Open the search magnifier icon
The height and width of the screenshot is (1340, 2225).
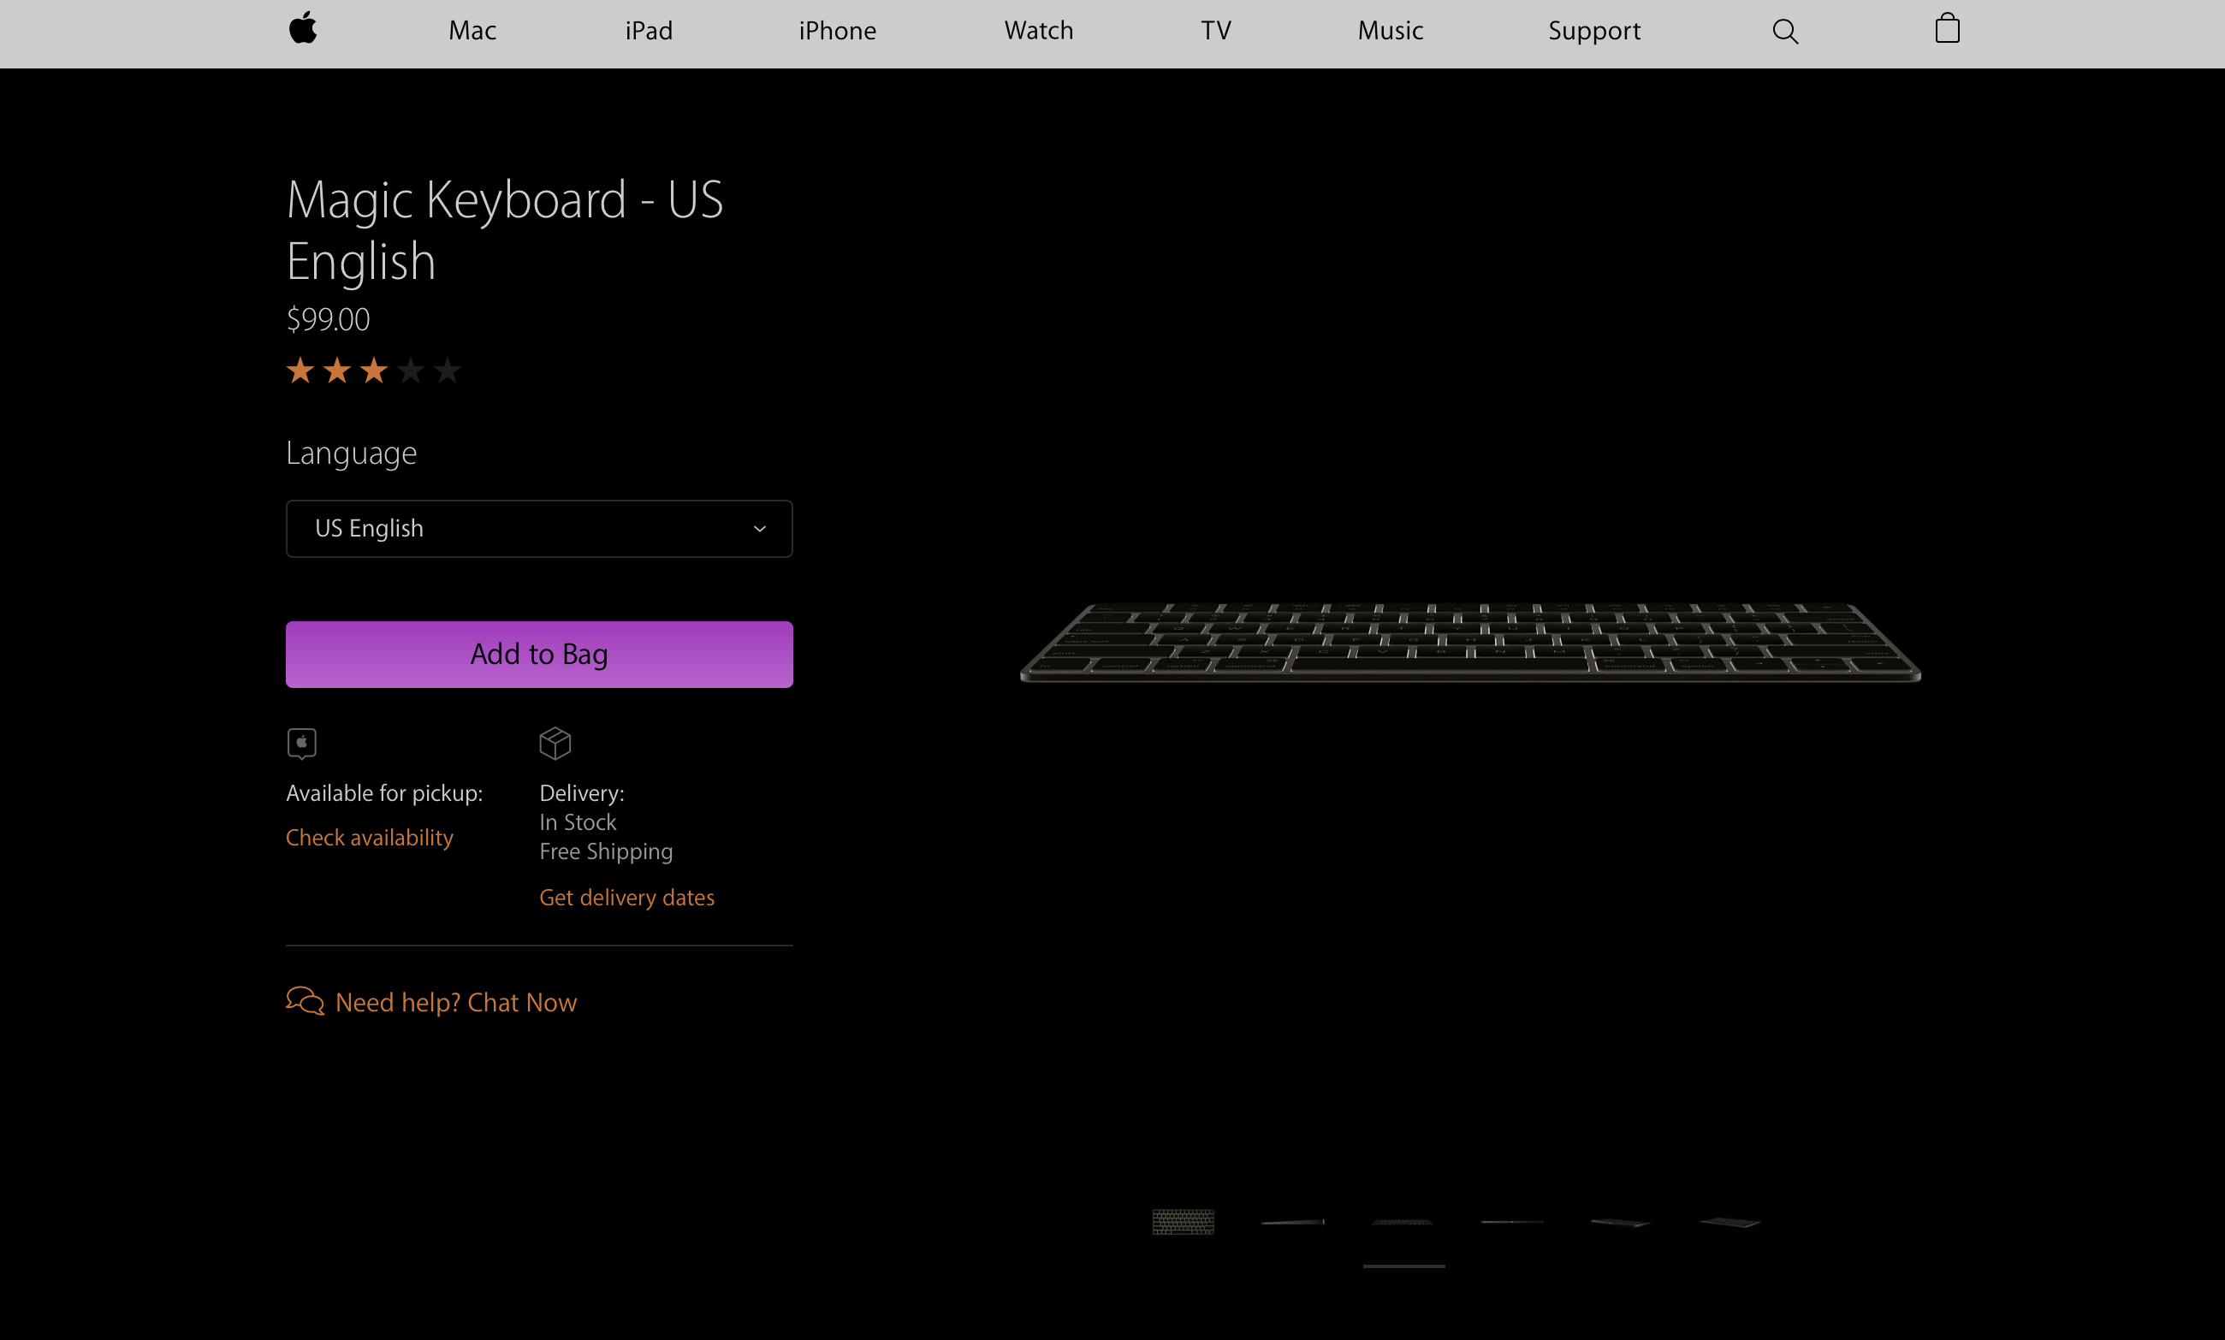tap(1784, 32)
